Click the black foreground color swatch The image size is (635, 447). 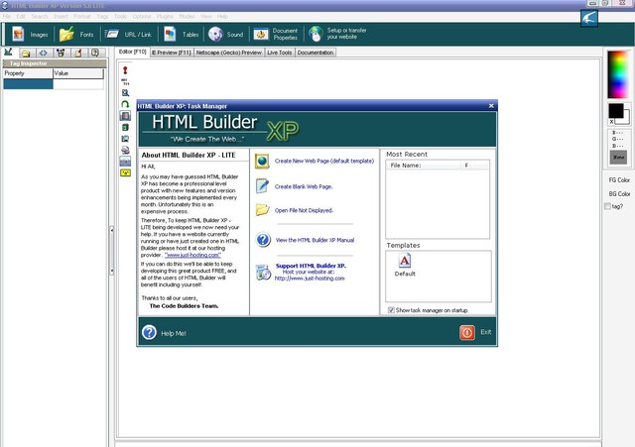click(615, 111)
